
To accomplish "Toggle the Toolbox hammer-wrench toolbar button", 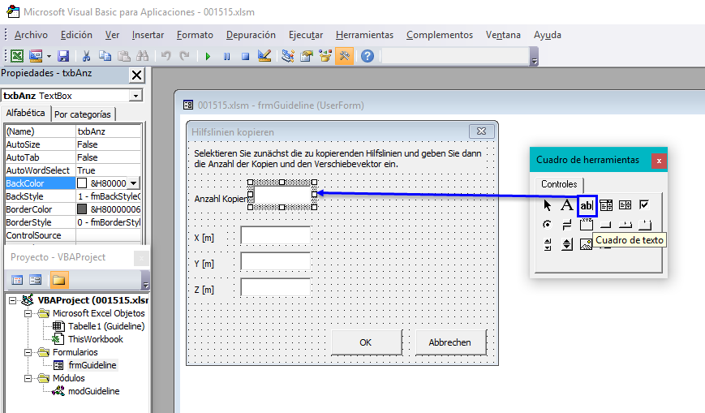I will pos(345,56).
